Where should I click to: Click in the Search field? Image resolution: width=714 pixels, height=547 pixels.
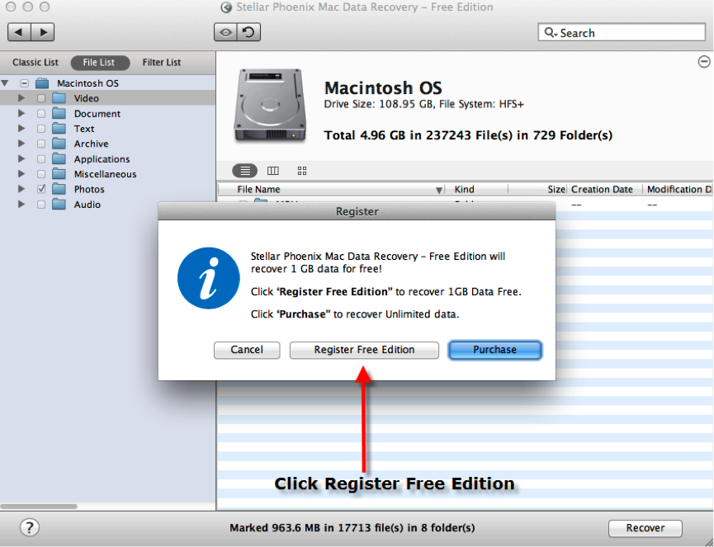[x=622, y=33]
